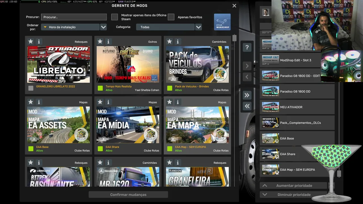
Task: Click the active mods list scrollbar
Action: coord(339,174)
